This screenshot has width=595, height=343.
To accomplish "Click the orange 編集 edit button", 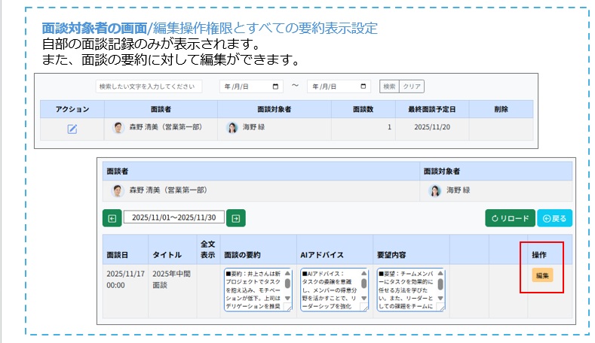I will pyautogui.click(x=542, y=275).
